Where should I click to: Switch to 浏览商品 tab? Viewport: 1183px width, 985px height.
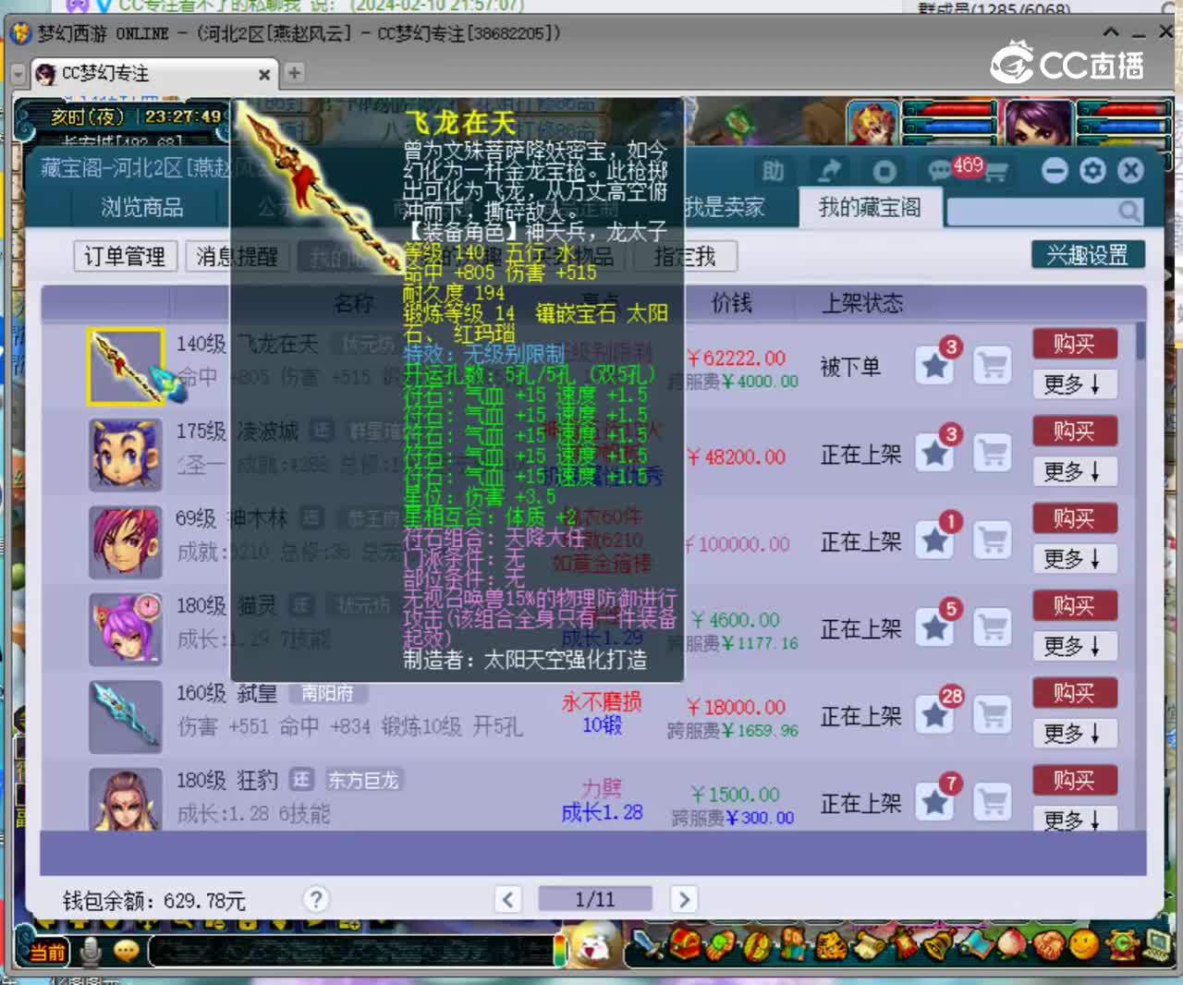click(141, 207)
